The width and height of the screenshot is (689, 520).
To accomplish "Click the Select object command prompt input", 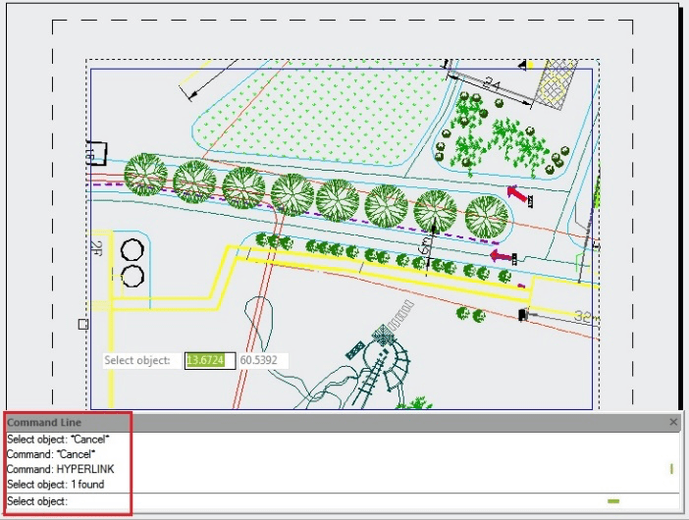I will [294, 501].
